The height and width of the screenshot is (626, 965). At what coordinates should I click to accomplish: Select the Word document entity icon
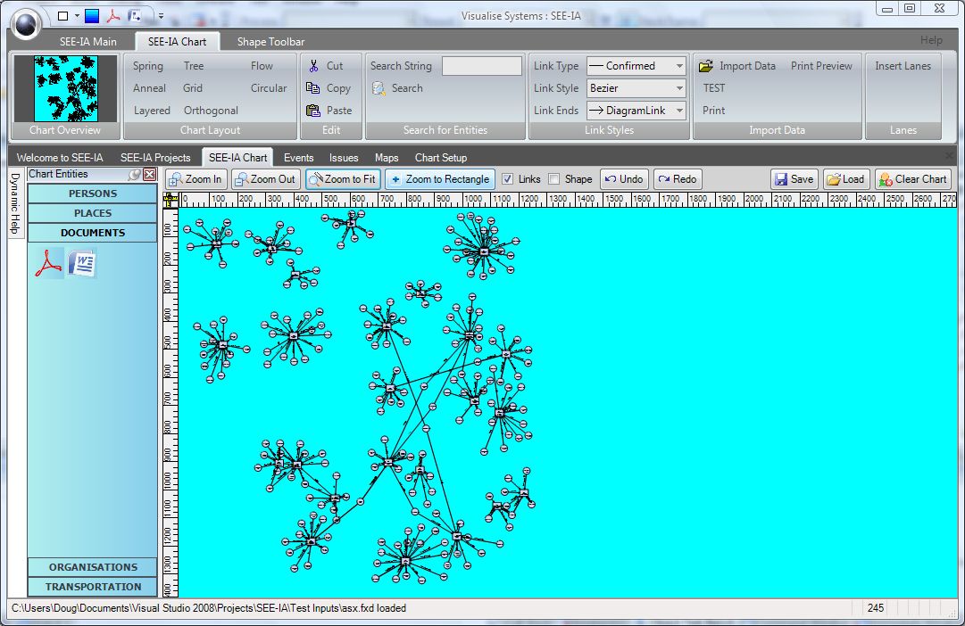[82, 263]
